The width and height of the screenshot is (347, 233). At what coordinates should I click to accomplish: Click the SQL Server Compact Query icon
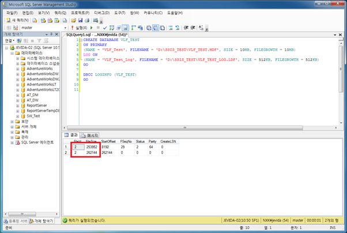tap(65, 21)
